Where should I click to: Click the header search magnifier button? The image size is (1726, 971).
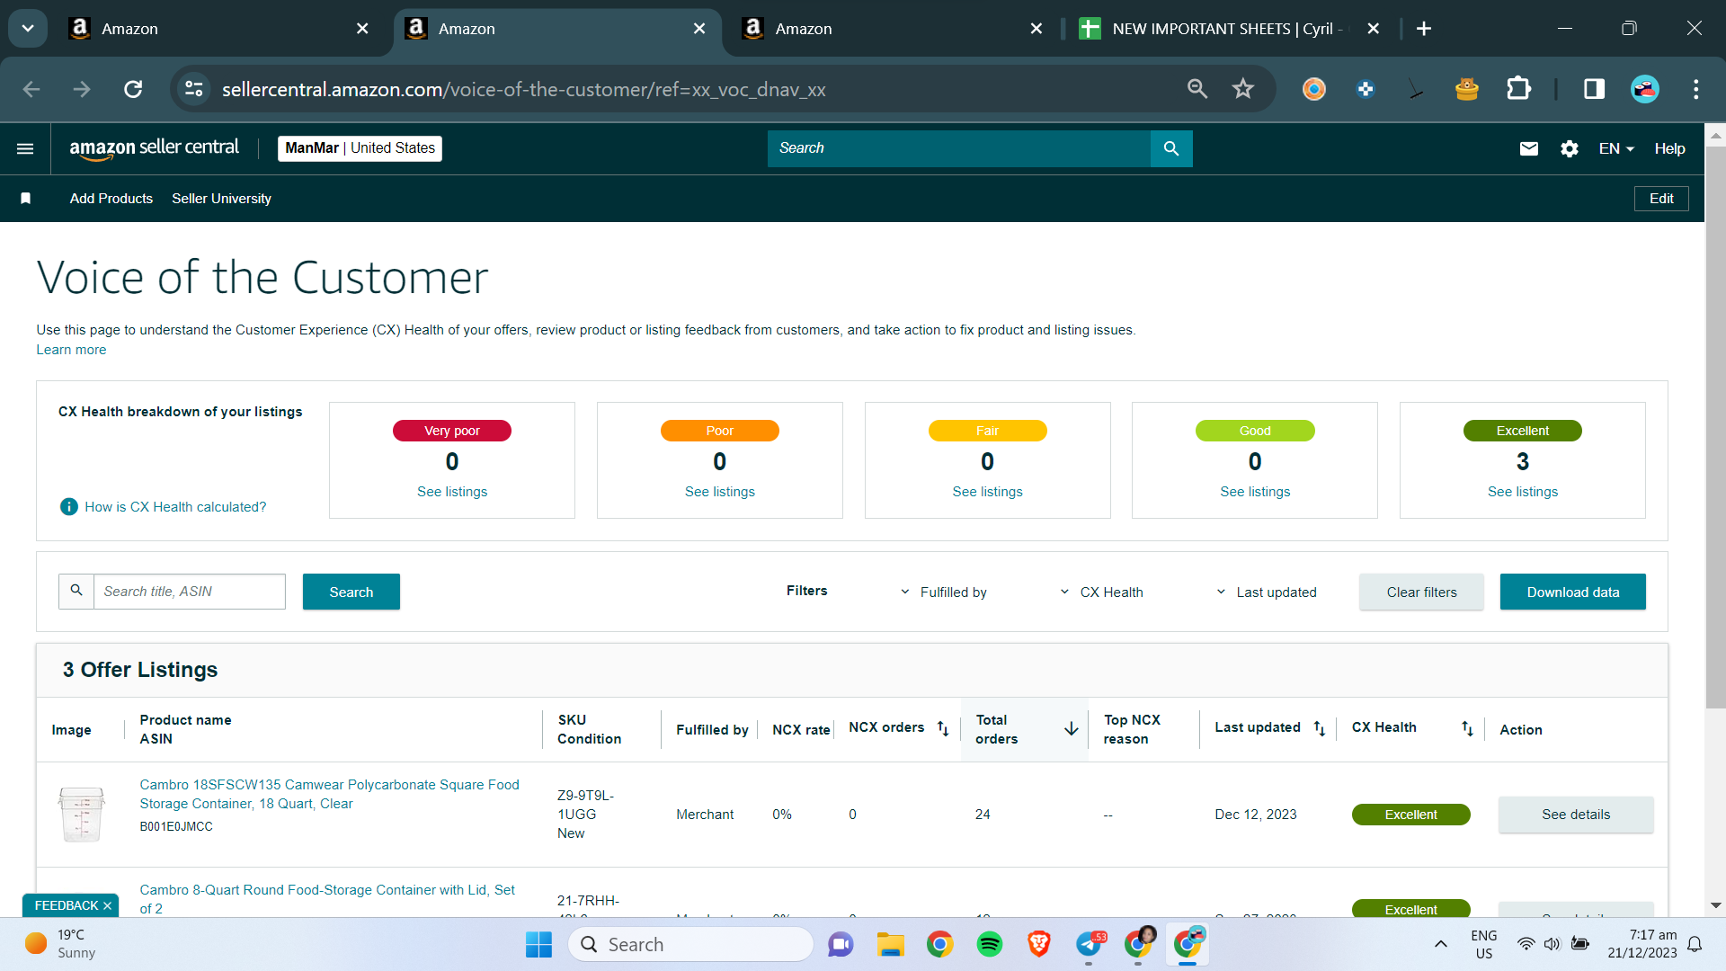click(x=1171, y=148)
